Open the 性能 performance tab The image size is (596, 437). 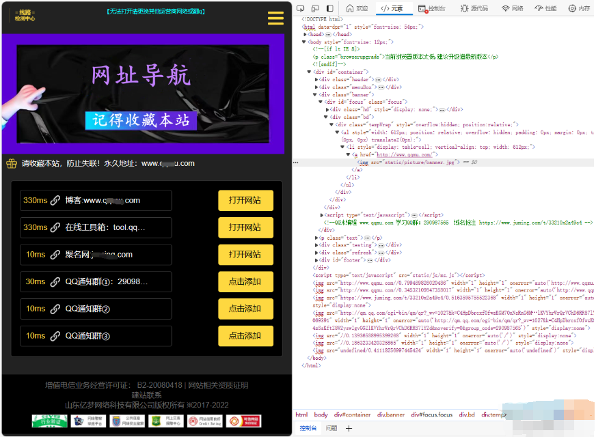pos(545,8)
